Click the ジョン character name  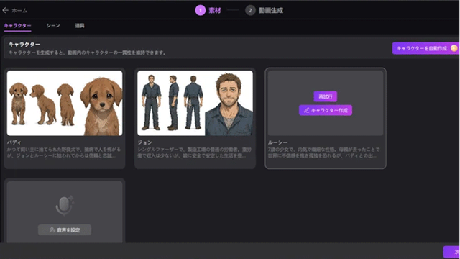(x=145, y=142)
